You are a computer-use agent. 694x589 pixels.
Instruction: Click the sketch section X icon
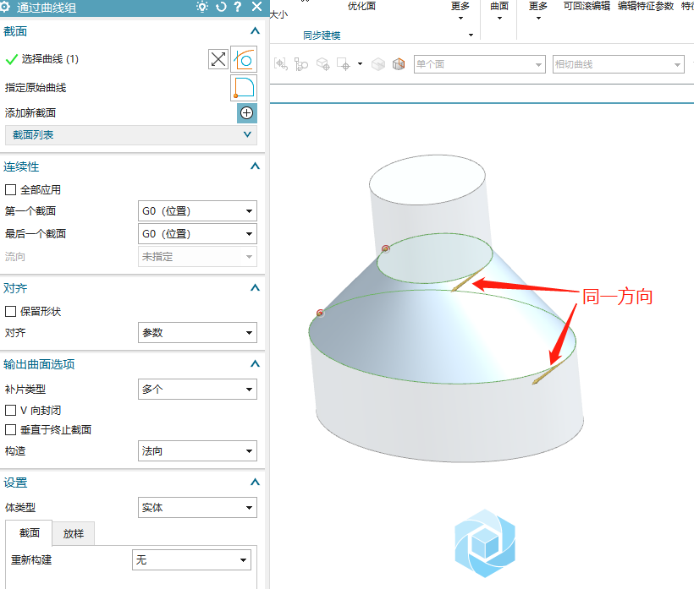click(218, 59)
